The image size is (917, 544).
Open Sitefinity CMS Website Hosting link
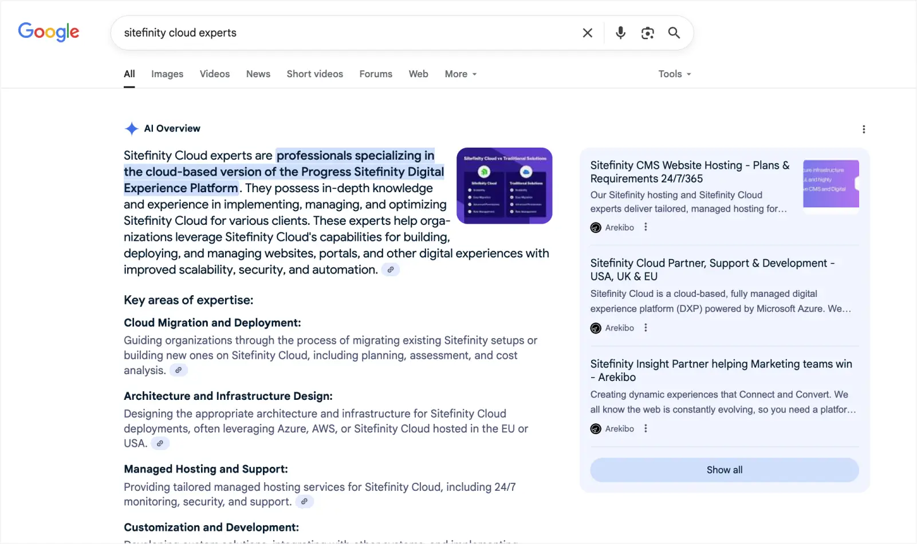(x=690, y=172)
